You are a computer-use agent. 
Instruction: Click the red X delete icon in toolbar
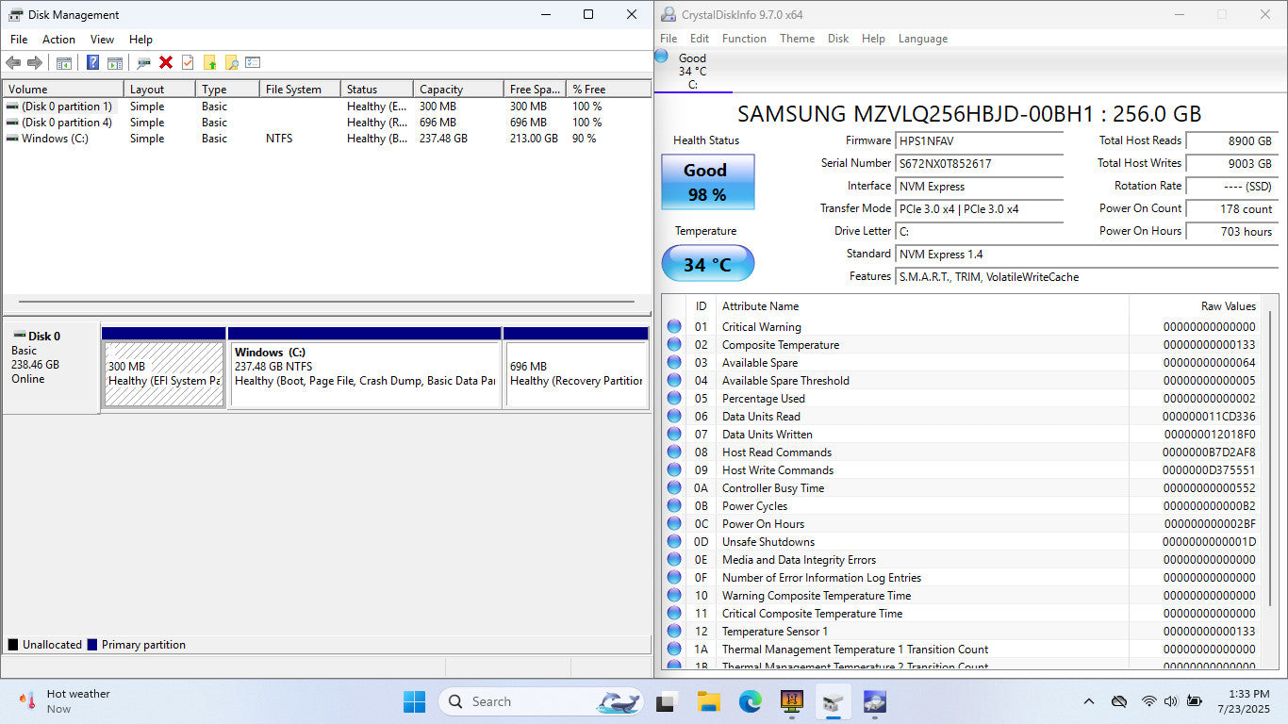pos(166,62)
